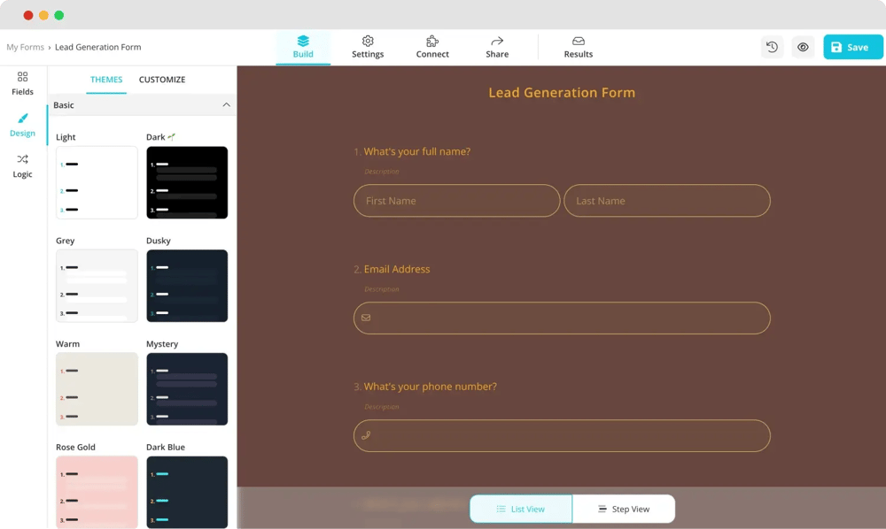Open form Settings
886x529 pixels.
pos(368,47)
